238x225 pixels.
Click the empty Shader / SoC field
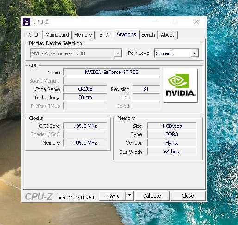85,134
